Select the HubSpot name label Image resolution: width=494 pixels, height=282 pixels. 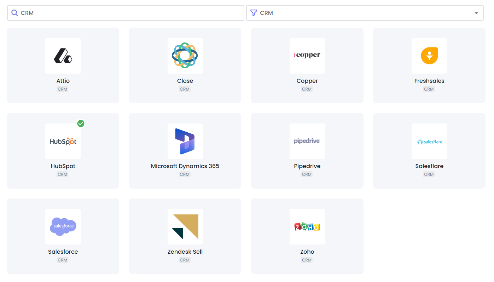tap(63, 166)
